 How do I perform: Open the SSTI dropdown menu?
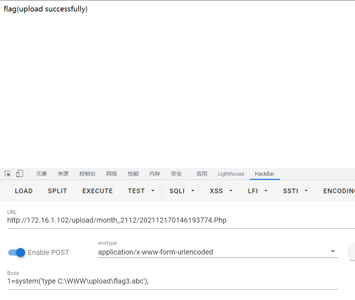[x=295, y=191]
